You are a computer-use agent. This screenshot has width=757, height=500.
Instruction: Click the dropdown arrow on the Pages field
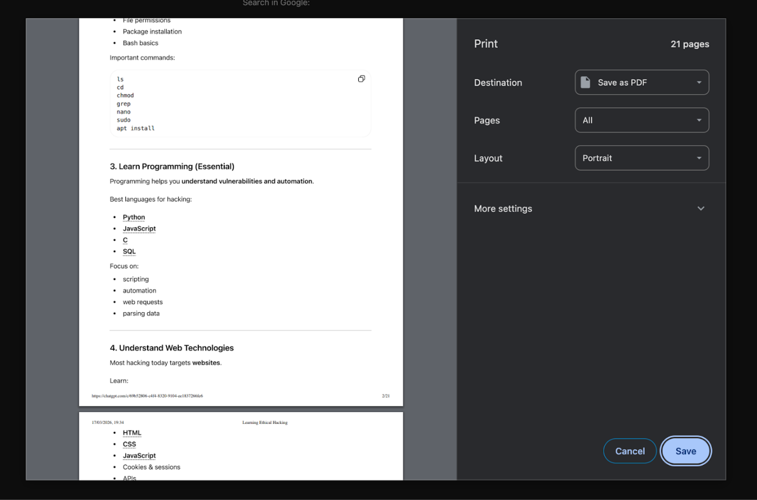699,120
